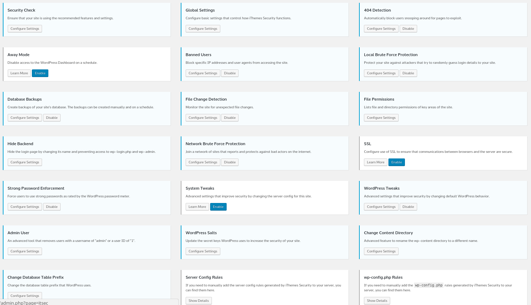The height and width of the screenshot is (305, 531).
Task: Configure Hide Backend settings
Action: pyautogui.click(x=25, y=162)
